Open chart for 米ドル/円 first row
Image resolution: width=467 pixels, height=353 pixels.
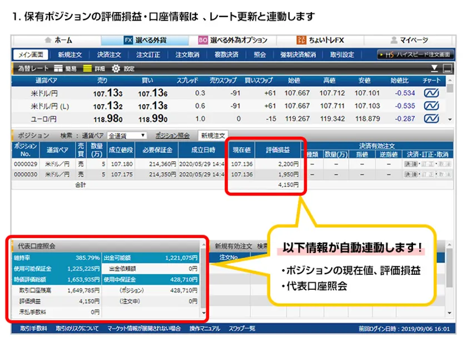(x=431, y=93)
